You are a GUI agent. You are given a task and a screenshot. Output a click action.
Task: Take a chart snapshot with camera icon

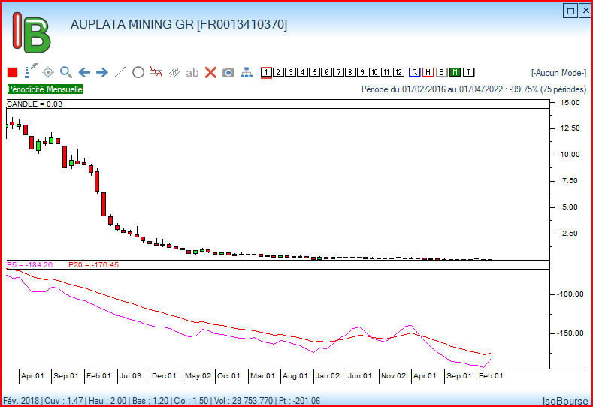click(x=228, y=72)
